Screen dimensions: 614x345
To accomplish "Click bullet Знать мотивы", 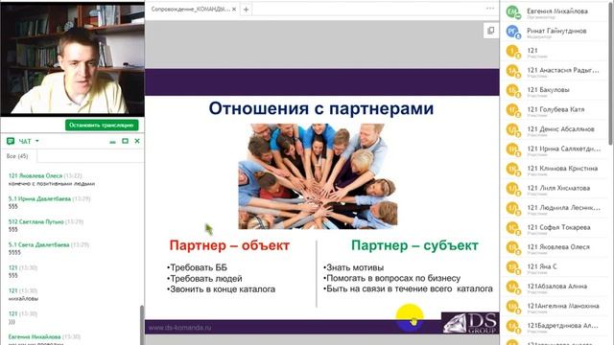I will tap(354, 268).
